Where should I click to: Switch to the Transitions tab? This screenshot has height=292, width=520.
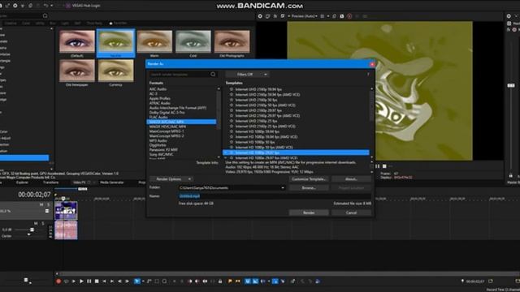coord(50,182)
